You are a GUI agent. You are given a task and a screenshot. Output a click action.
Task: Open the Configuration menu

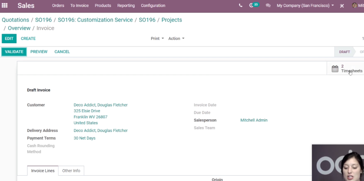(153, 5)
